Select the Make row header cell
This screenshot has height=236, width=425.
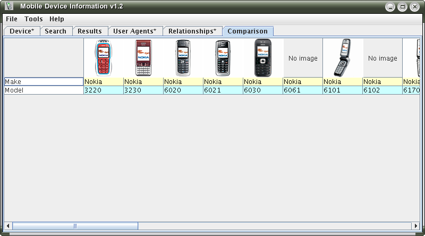pyautogui.click(x=44, y=82)
